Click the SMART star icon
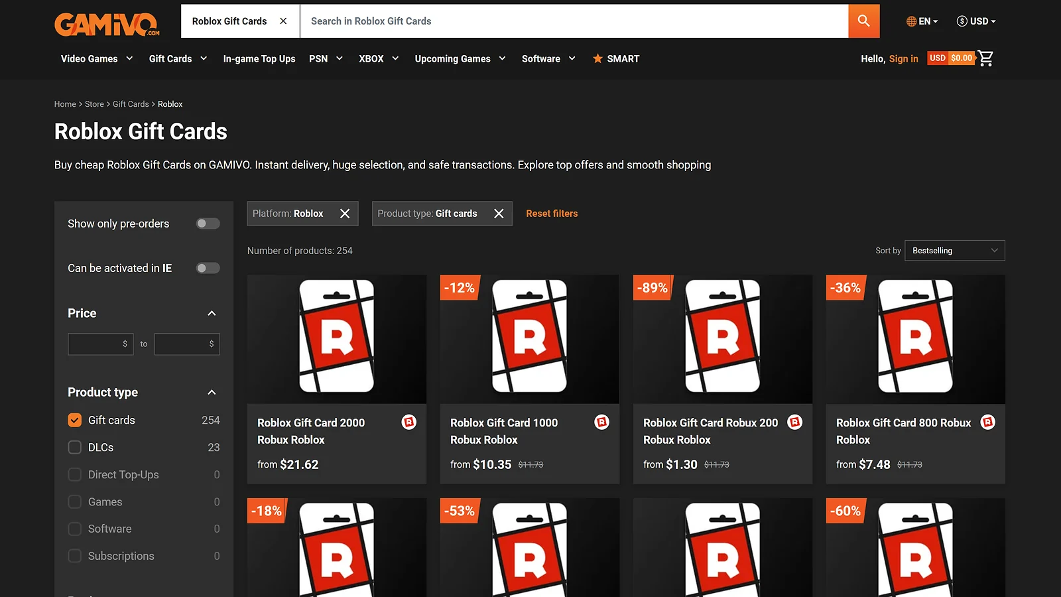Viewport: 1061px width, 597px height. tap(597, 58)
